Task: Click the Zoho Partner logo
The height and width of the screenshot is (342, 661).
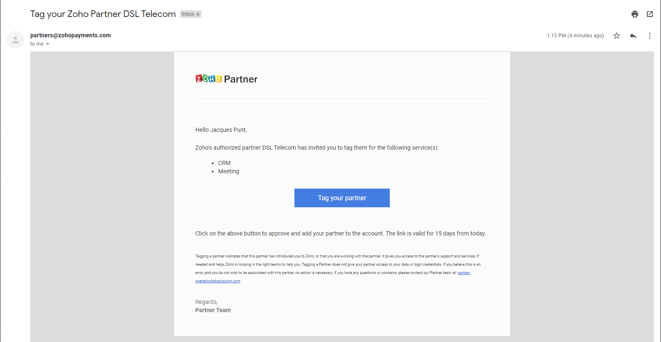Action: 226,79
